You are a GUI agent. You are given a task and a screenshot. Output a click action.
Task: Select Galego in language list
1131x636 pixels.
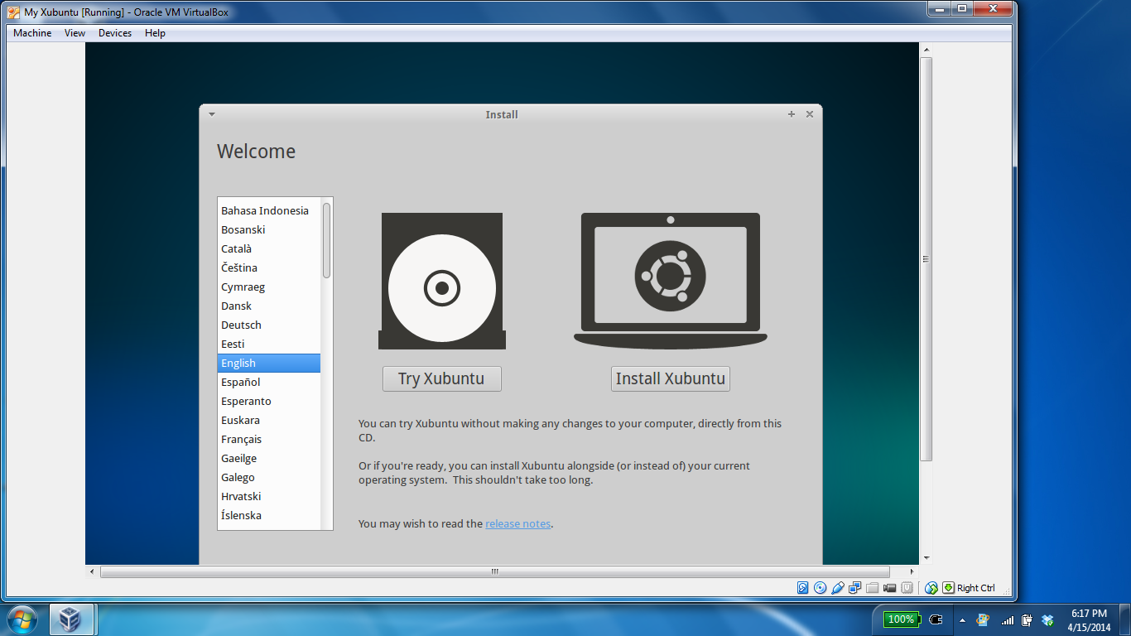269,477
